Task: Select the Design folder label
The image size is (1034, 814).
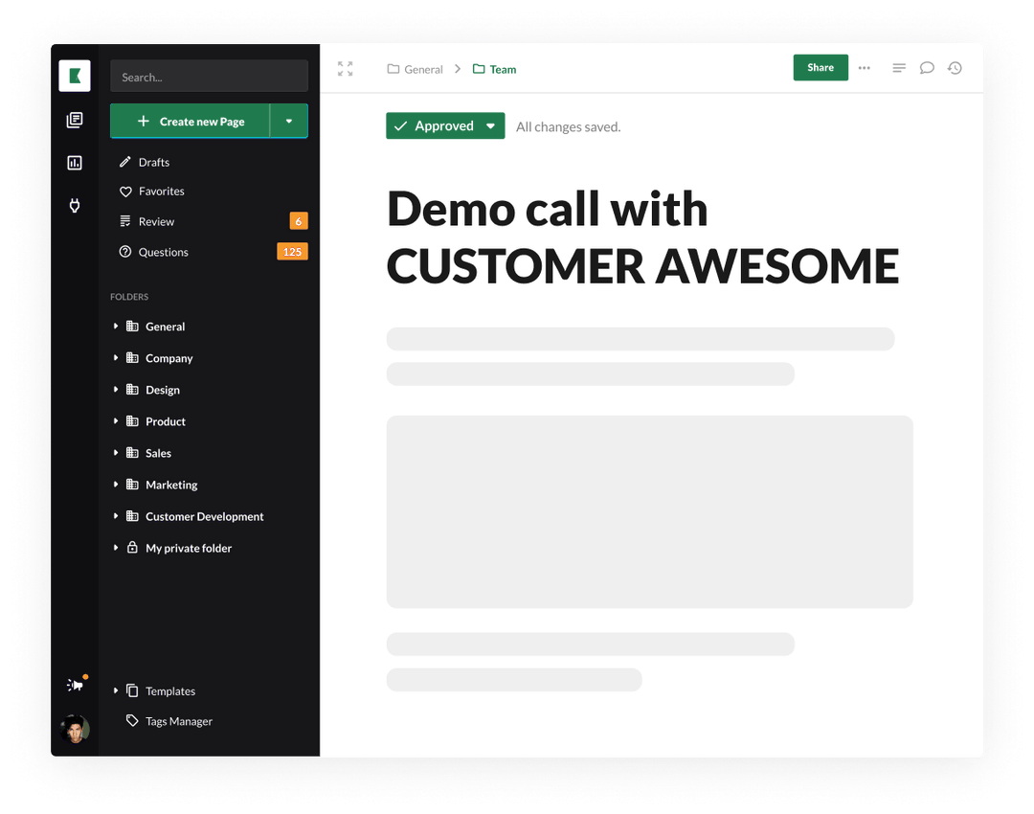Action: [163, 390]
